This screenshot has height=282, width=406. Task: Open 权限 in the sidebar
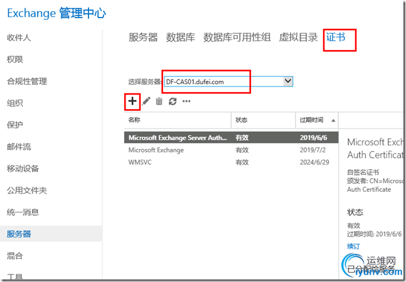point(15,60)
